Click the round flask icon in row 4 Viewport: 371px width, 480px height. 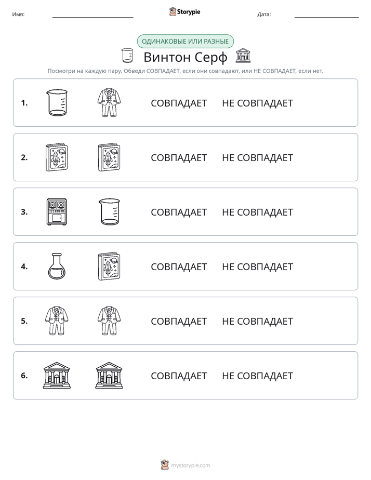(x=57, y=266)
